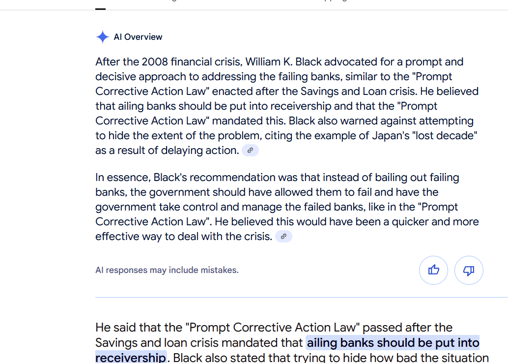Screen dimensions: 508x363
Task: Click the thumbs down feedback icon
Action: coord(469,270)
